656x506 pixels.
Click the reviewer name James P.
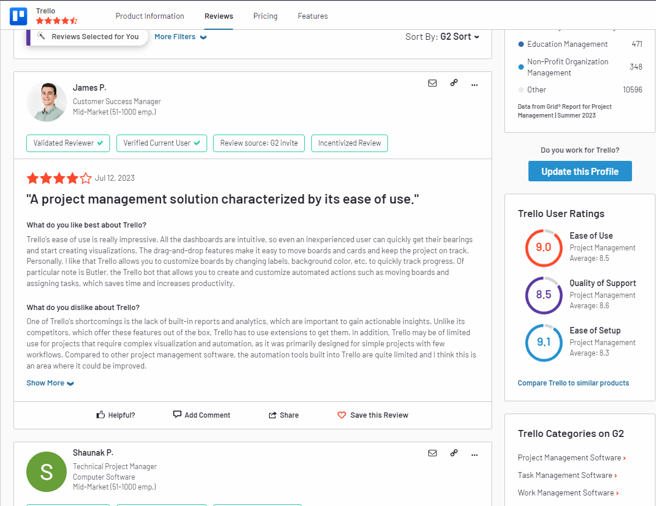[x=90, y=88]
